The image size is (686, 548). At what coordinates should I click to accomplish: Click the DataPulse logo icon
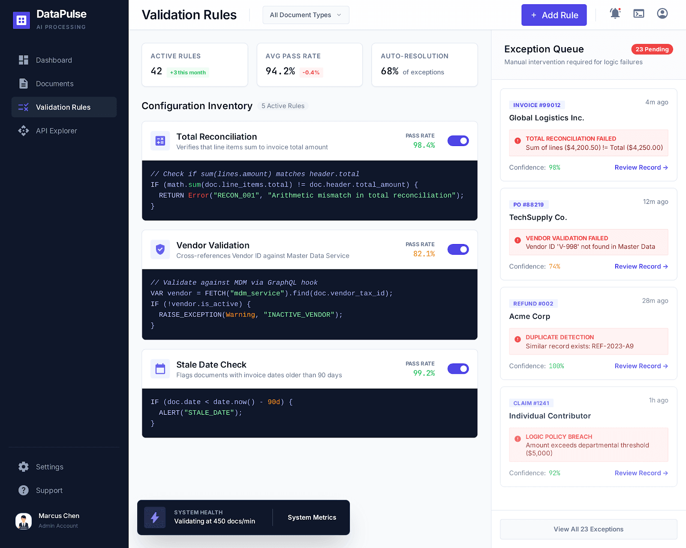(21, 20)
